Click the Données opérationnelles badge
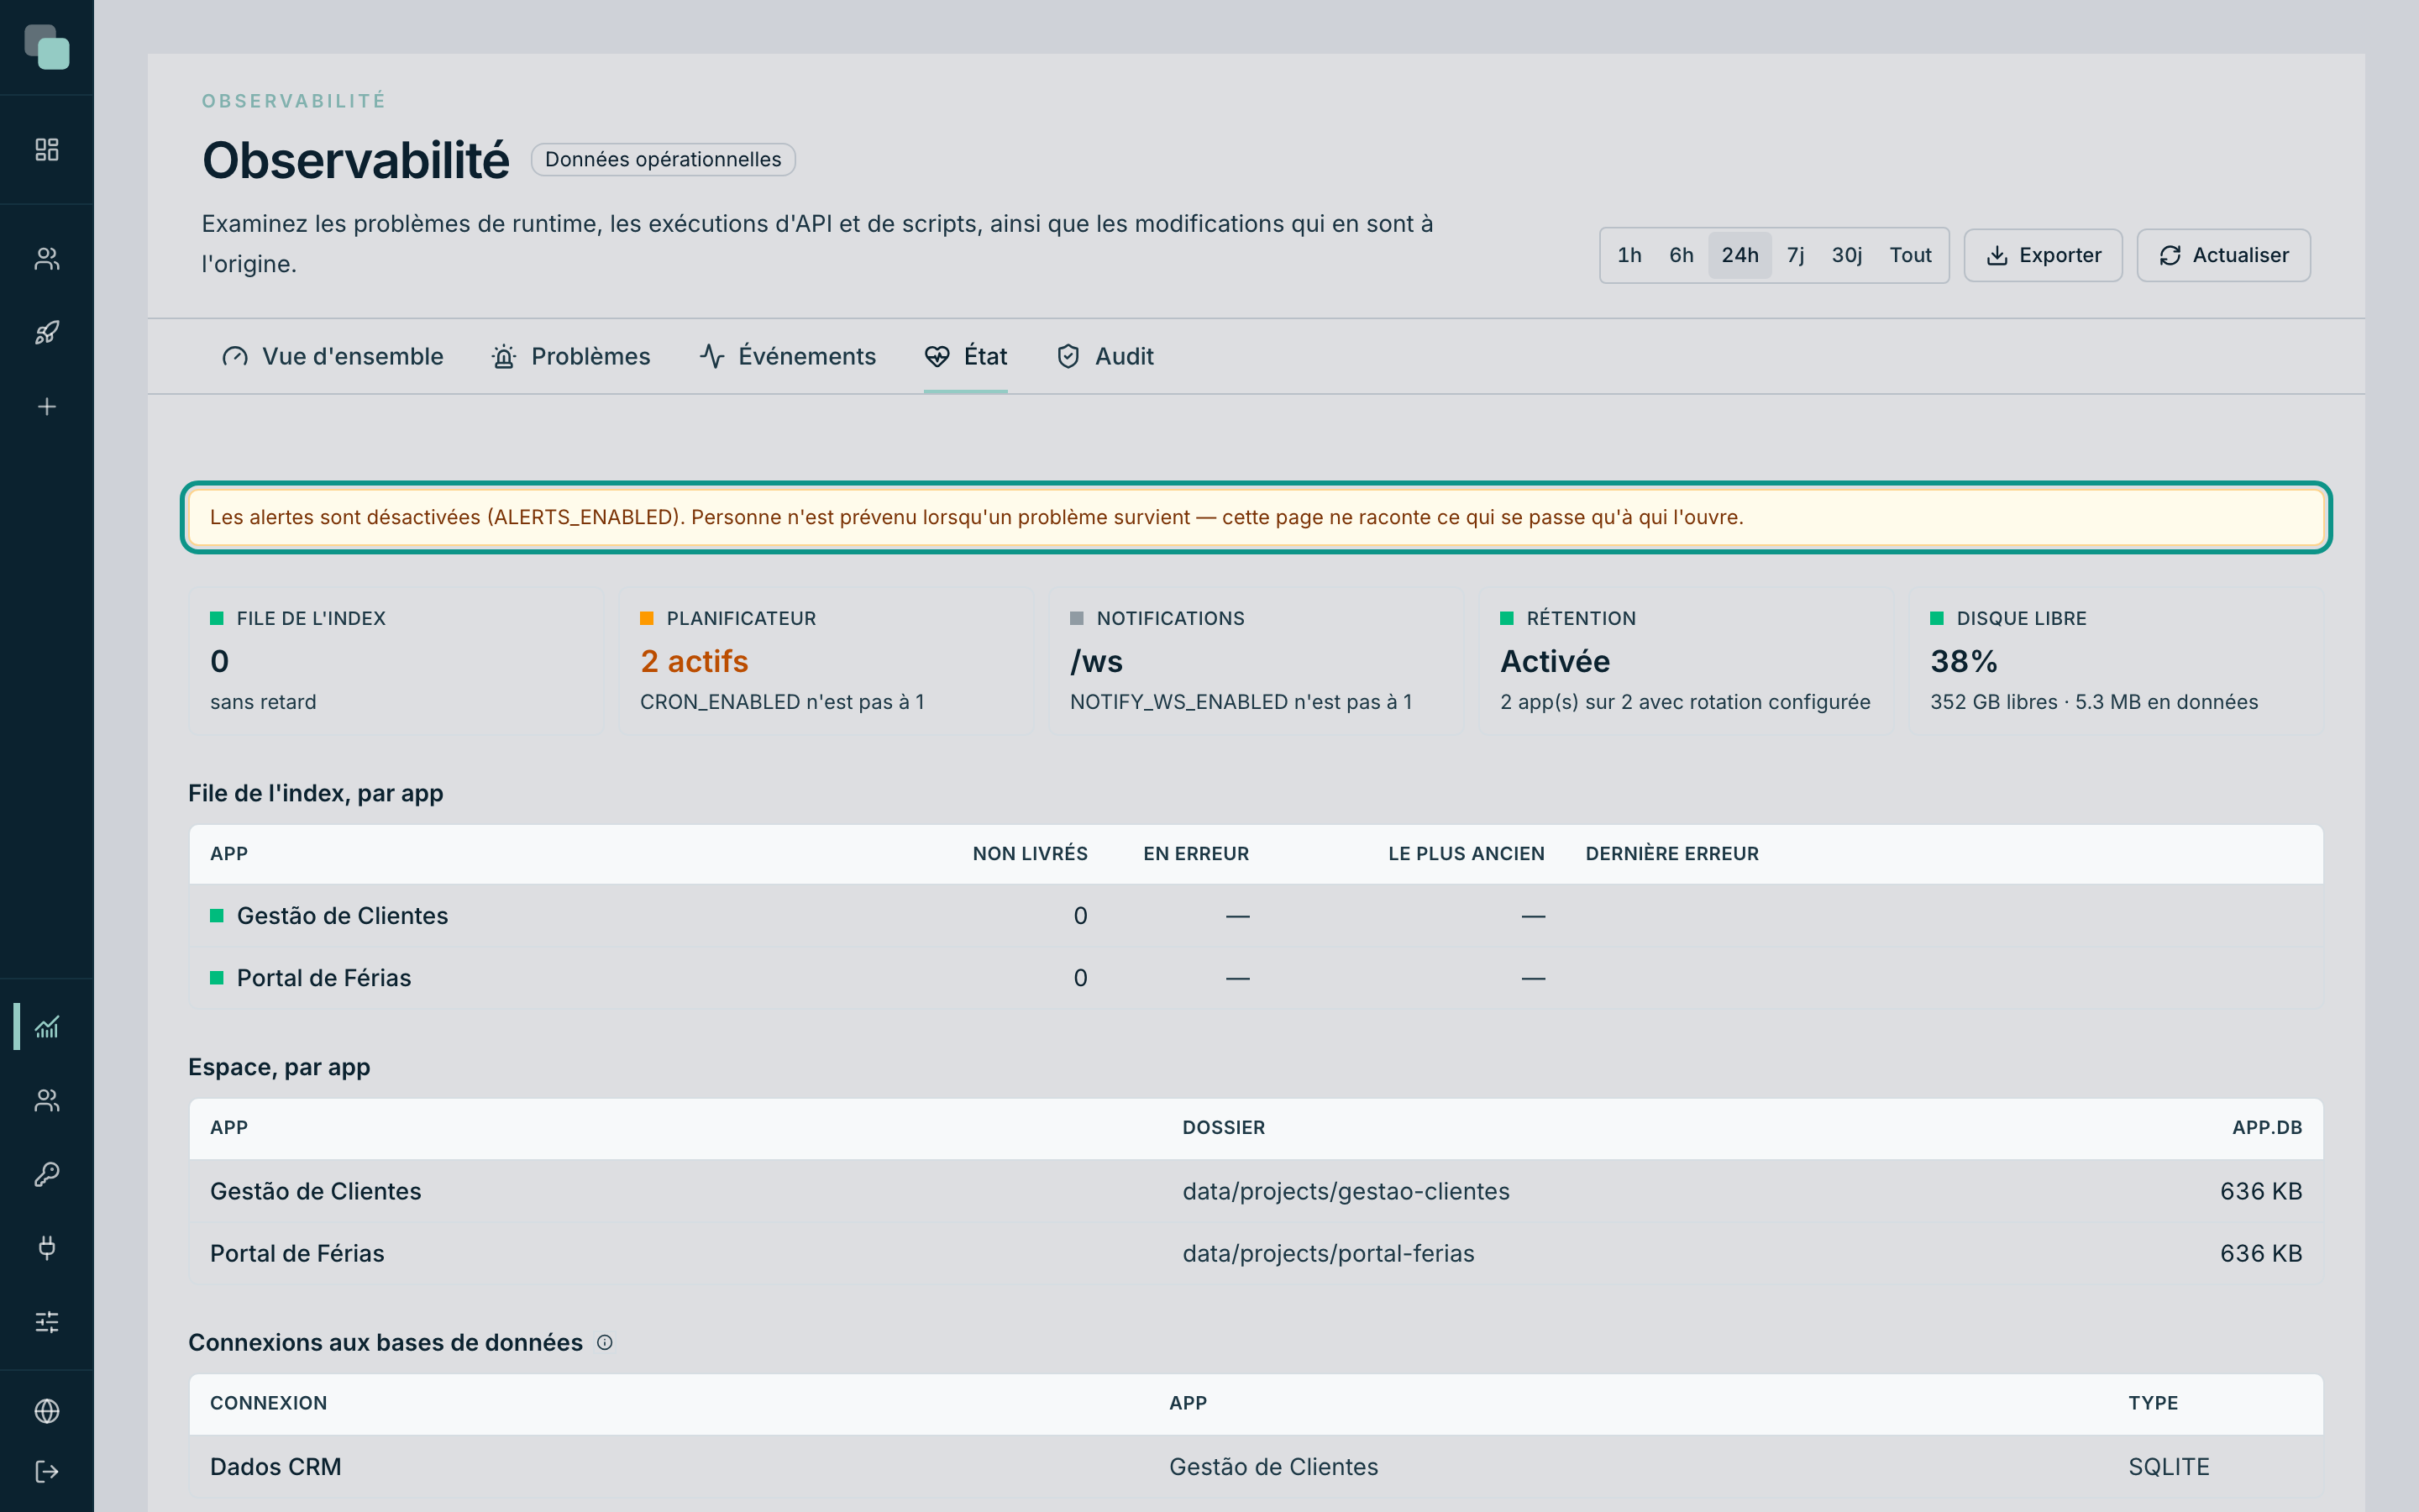The width and height of the screenshot is (2419, 1512). (663, 160)
